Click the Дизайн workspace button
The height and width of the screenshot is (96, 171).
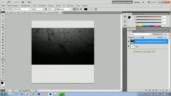[137, 2]
